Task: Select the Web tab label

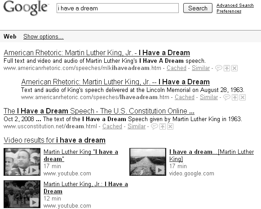Action: point(10,36)
